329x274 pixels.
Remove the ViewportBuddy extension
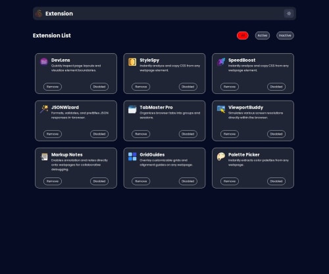pos(230,134)
